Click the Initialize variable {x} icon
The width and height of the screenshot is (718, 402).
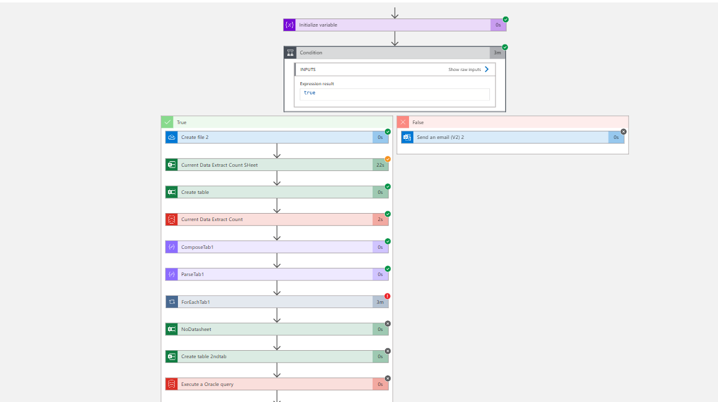pyautogui.click(x=289, y=25)
